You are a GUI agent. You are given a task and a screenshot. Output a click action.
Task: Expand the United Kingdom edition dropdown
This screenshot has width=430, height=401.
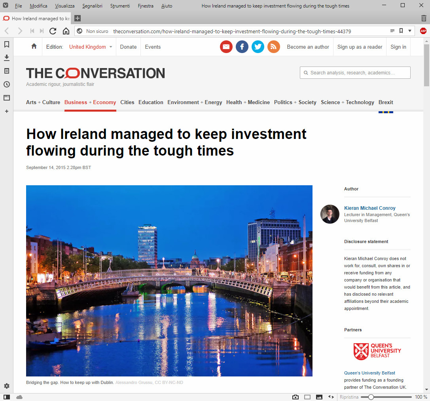coord(91,47)
